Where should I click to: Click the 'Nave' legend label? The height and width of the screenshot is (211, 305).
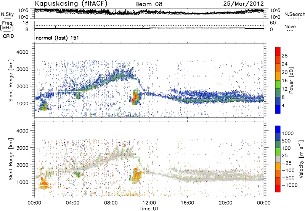290,26
